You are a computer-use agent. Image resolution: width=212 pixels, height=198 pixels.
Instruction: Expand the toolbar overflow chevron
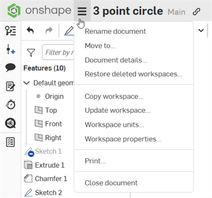pos(201,31)
